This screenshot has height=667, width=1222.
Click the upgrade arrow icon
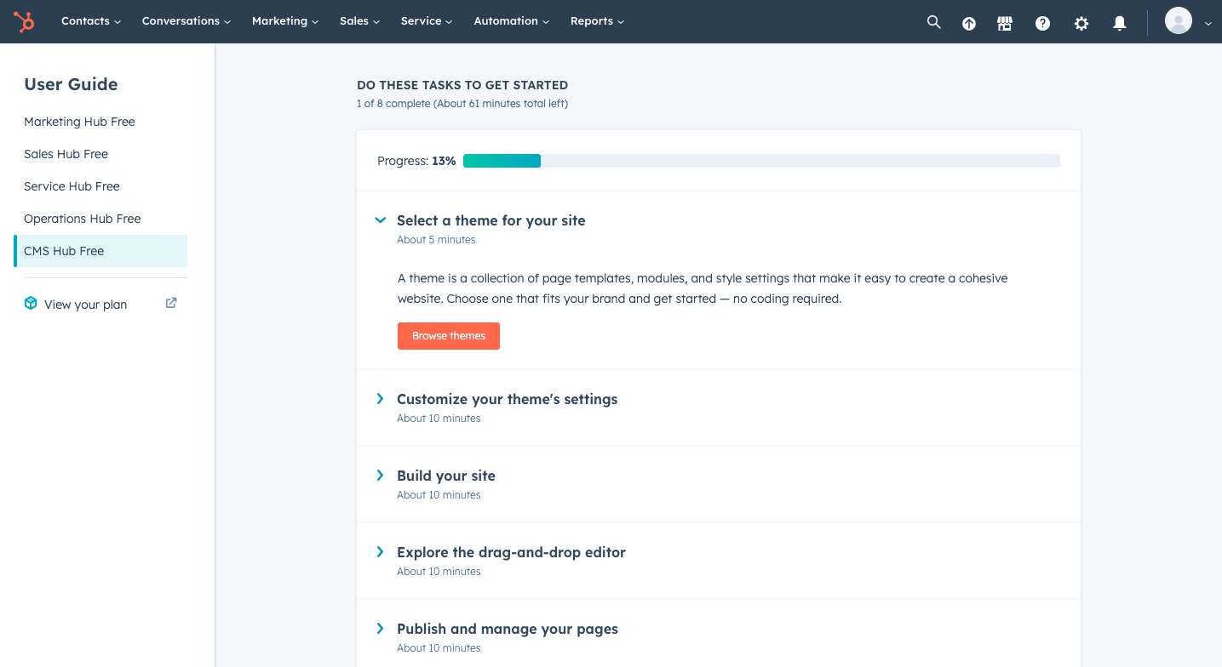[969, 23]
